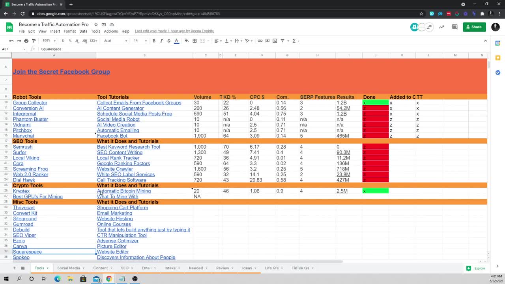Screen dimensions: 505x284
Task: Open horizontal align dropdown
Action: pos(218,41)
